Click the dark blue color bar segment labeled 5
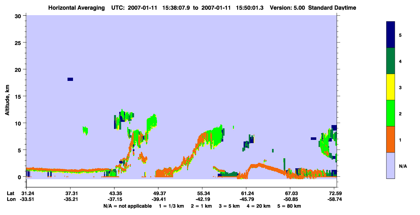This screenshot has width=420, height=215. 391,35
